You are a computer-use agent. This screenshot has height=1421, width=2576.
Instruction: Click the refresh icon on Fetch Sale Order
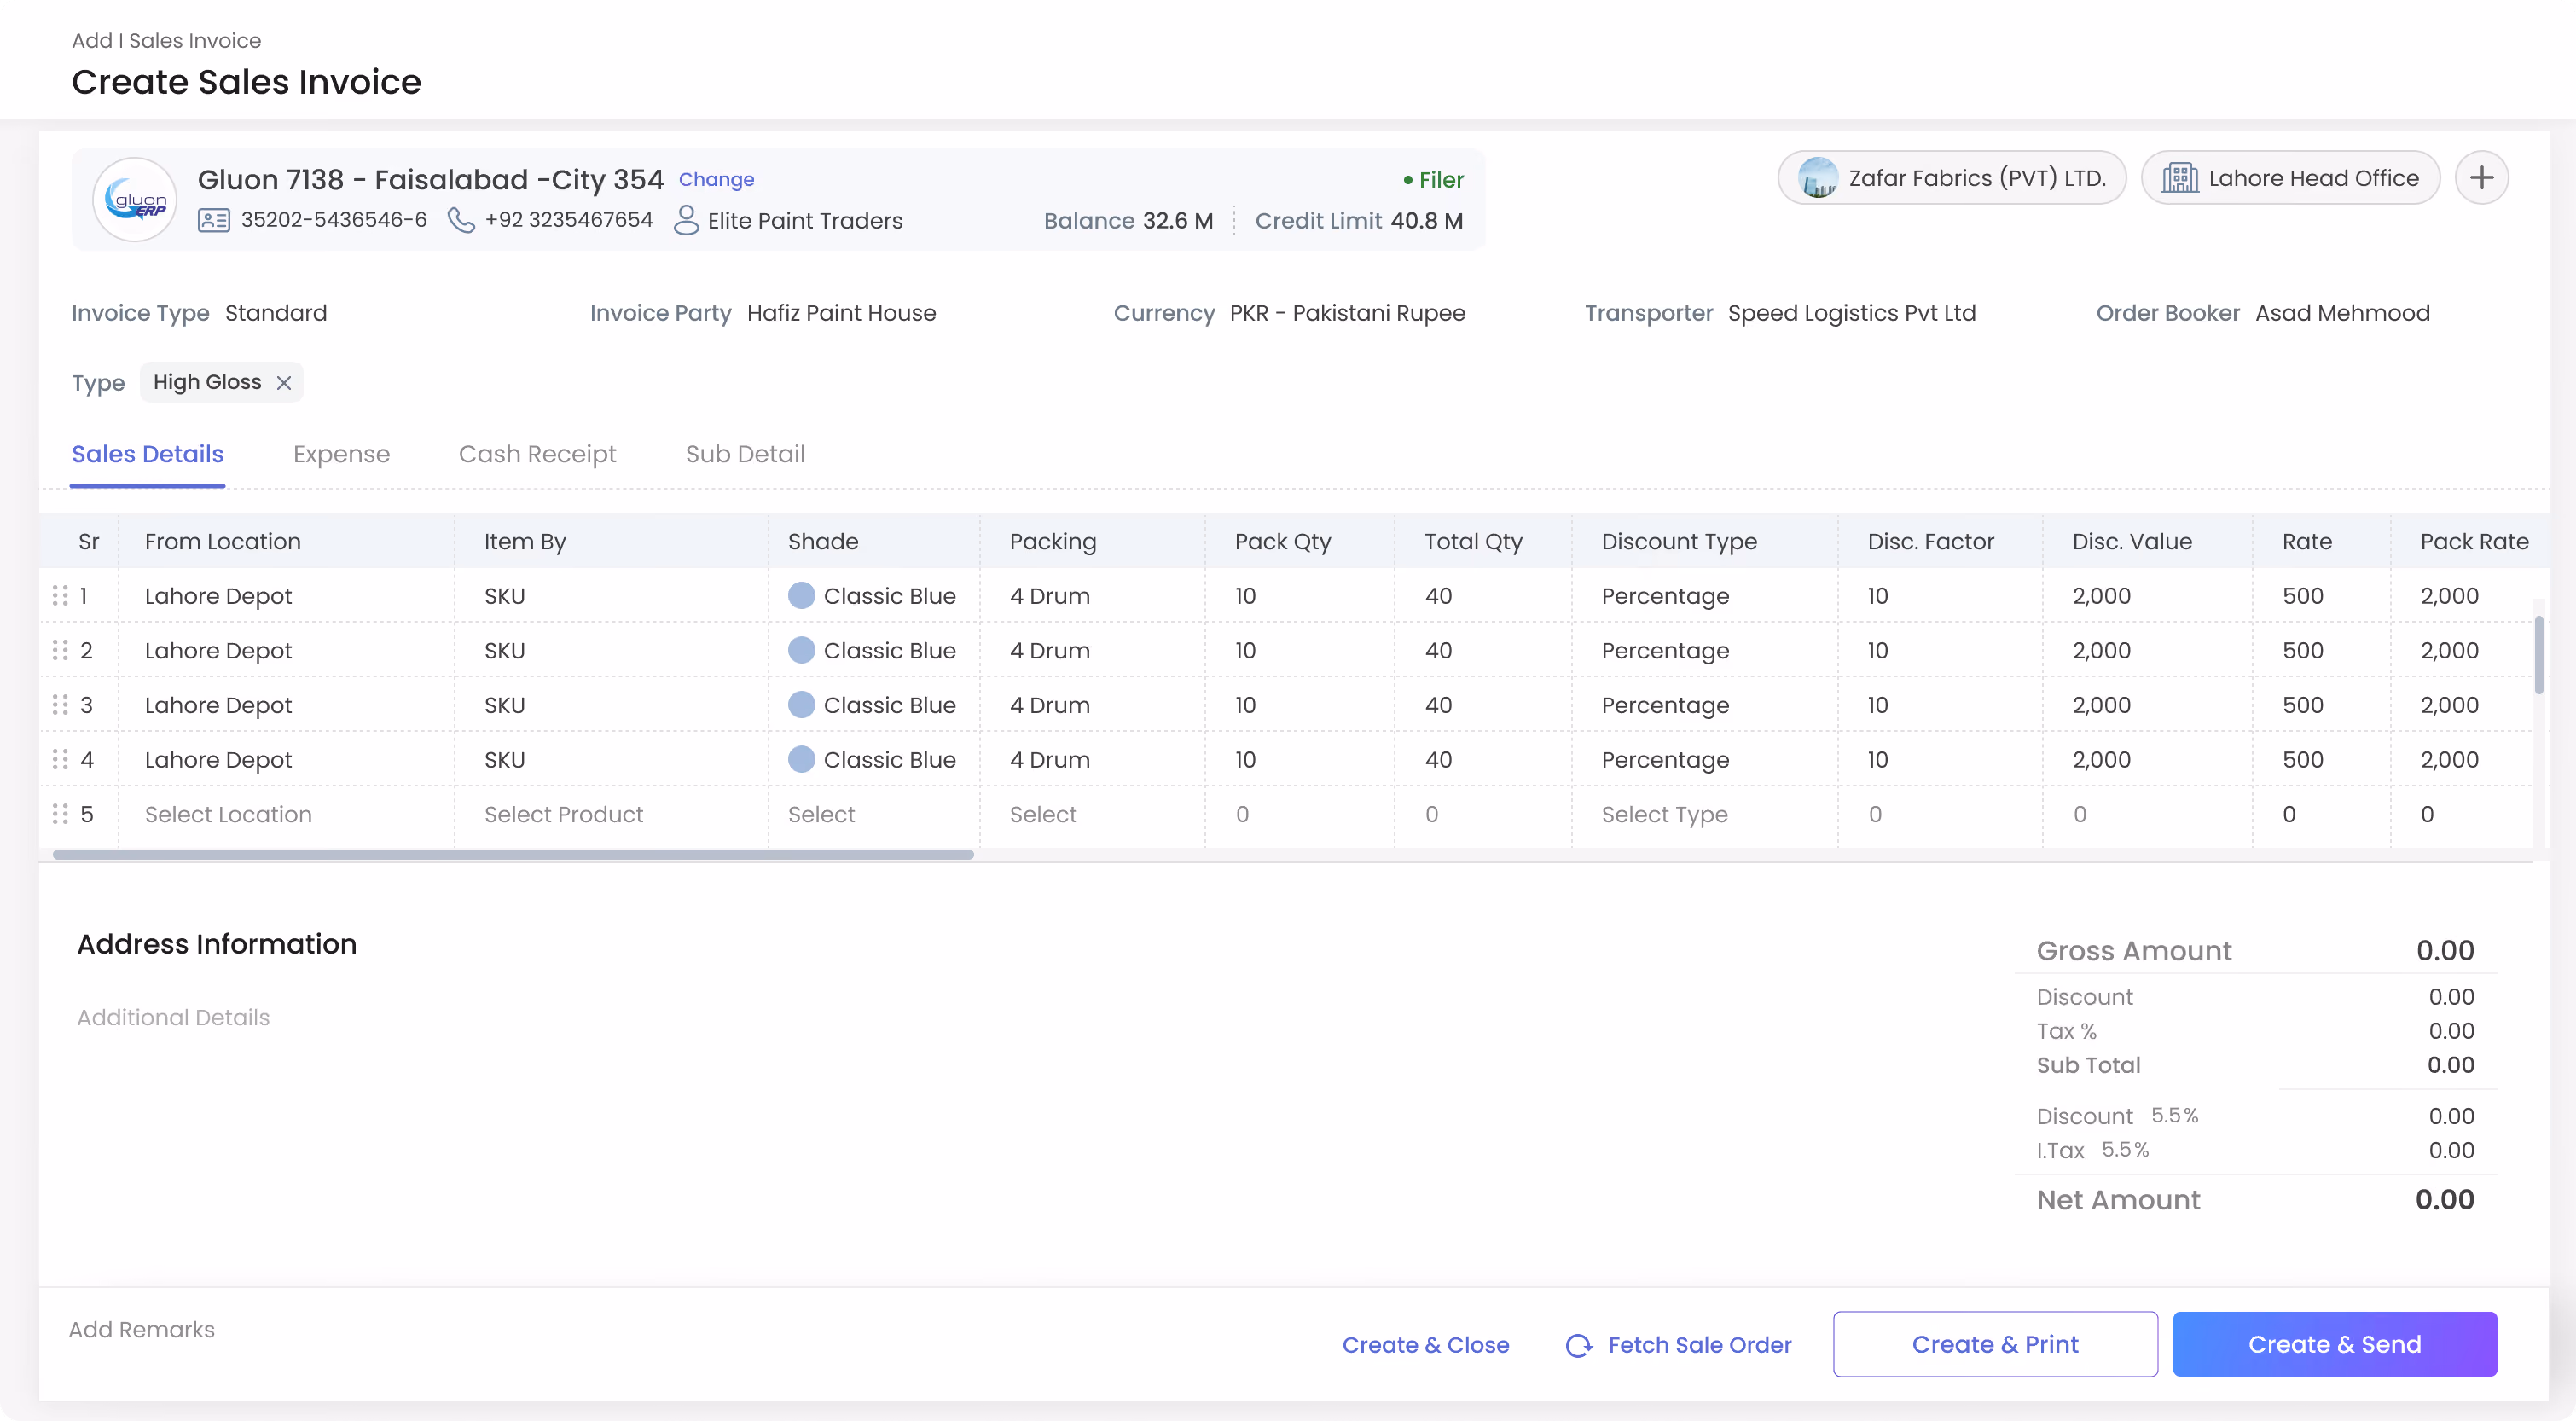[x=1579, y=1346]
